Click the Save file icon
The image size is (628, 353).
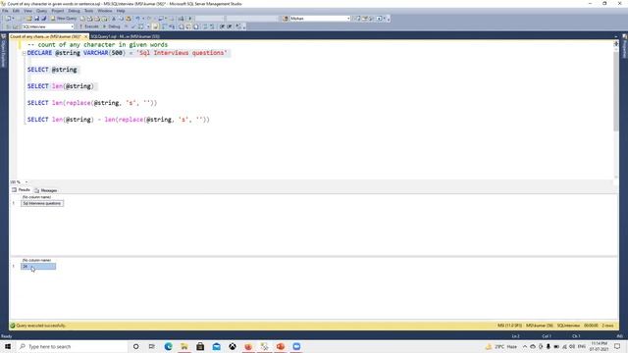click(x=37, y=19)
